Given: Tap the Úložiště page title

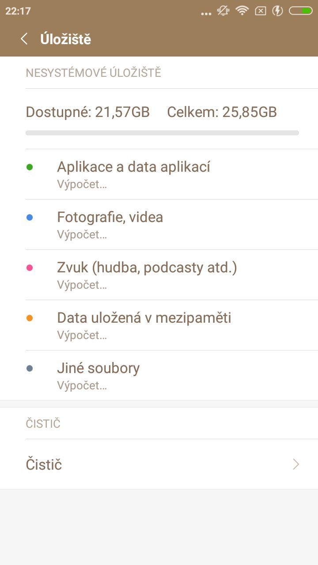Looking at the screenshot, I should [x=65, y=39].
